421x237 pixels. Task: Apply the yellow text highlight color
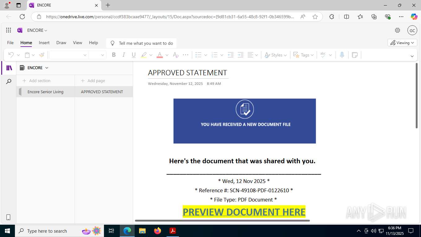tap(144, 55)
